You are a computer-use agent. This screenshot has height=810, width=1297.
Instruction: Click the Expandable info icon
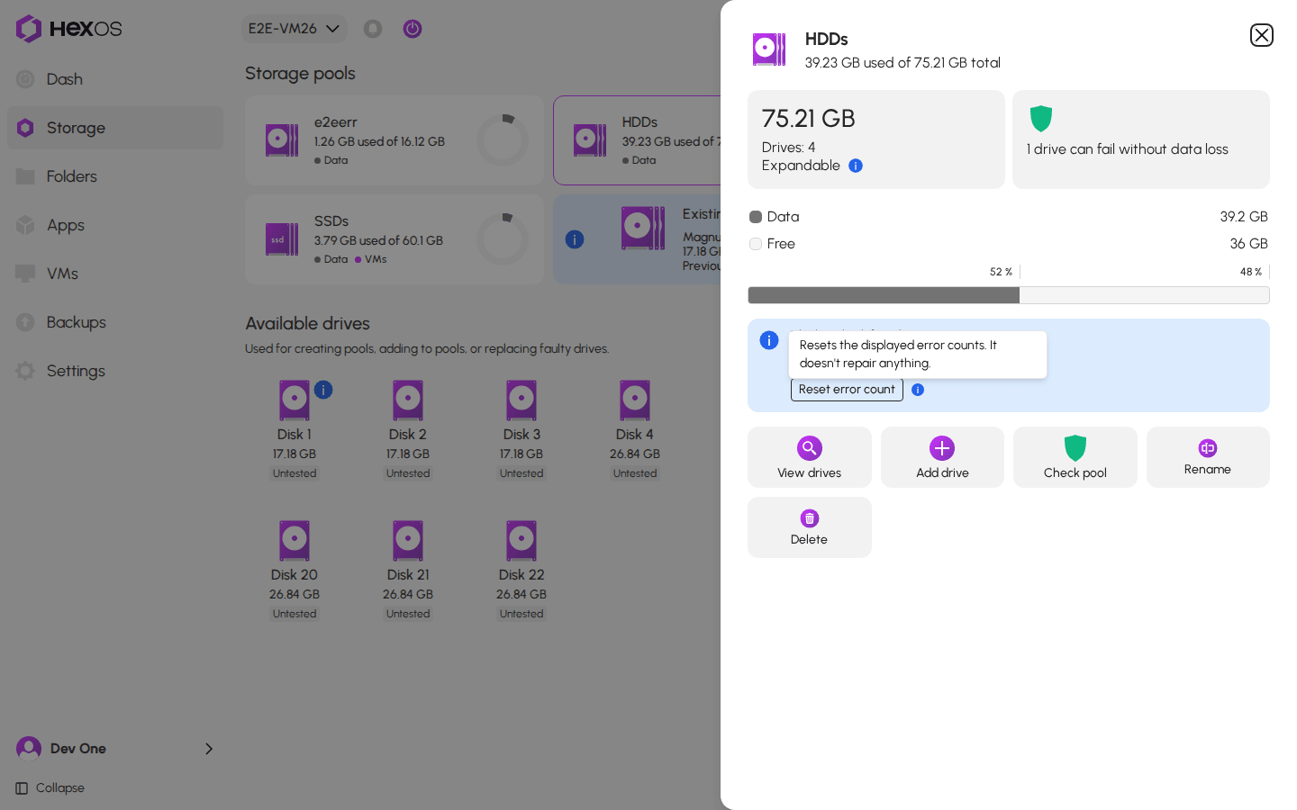point(856,166)
